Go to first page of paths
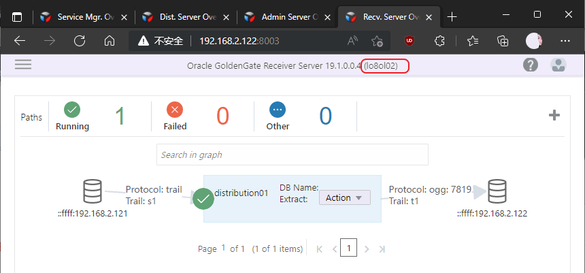The width and height of the screenshot is (585, 273). (x=319, y=249)
